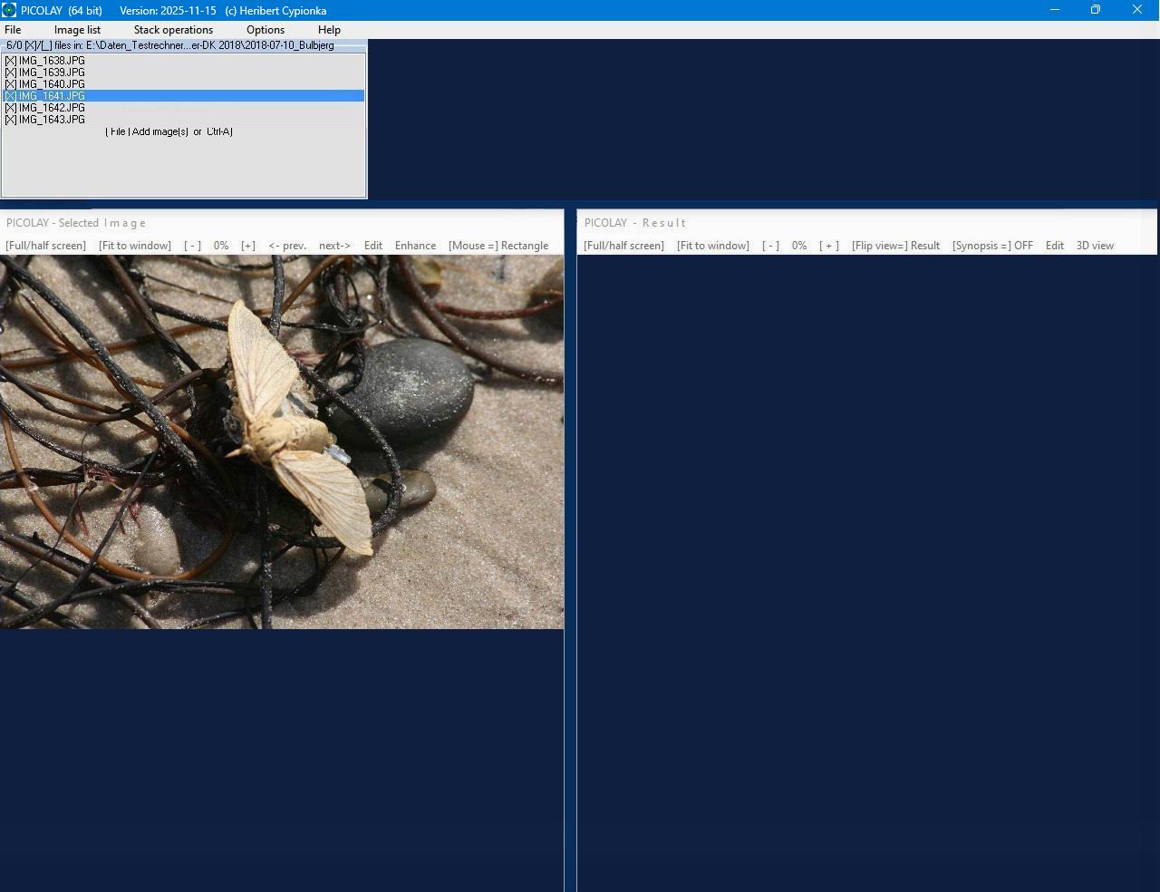Zoom in the Result view with [ + ]
This screenshot has width=1160, height=892.
(828, 246)
